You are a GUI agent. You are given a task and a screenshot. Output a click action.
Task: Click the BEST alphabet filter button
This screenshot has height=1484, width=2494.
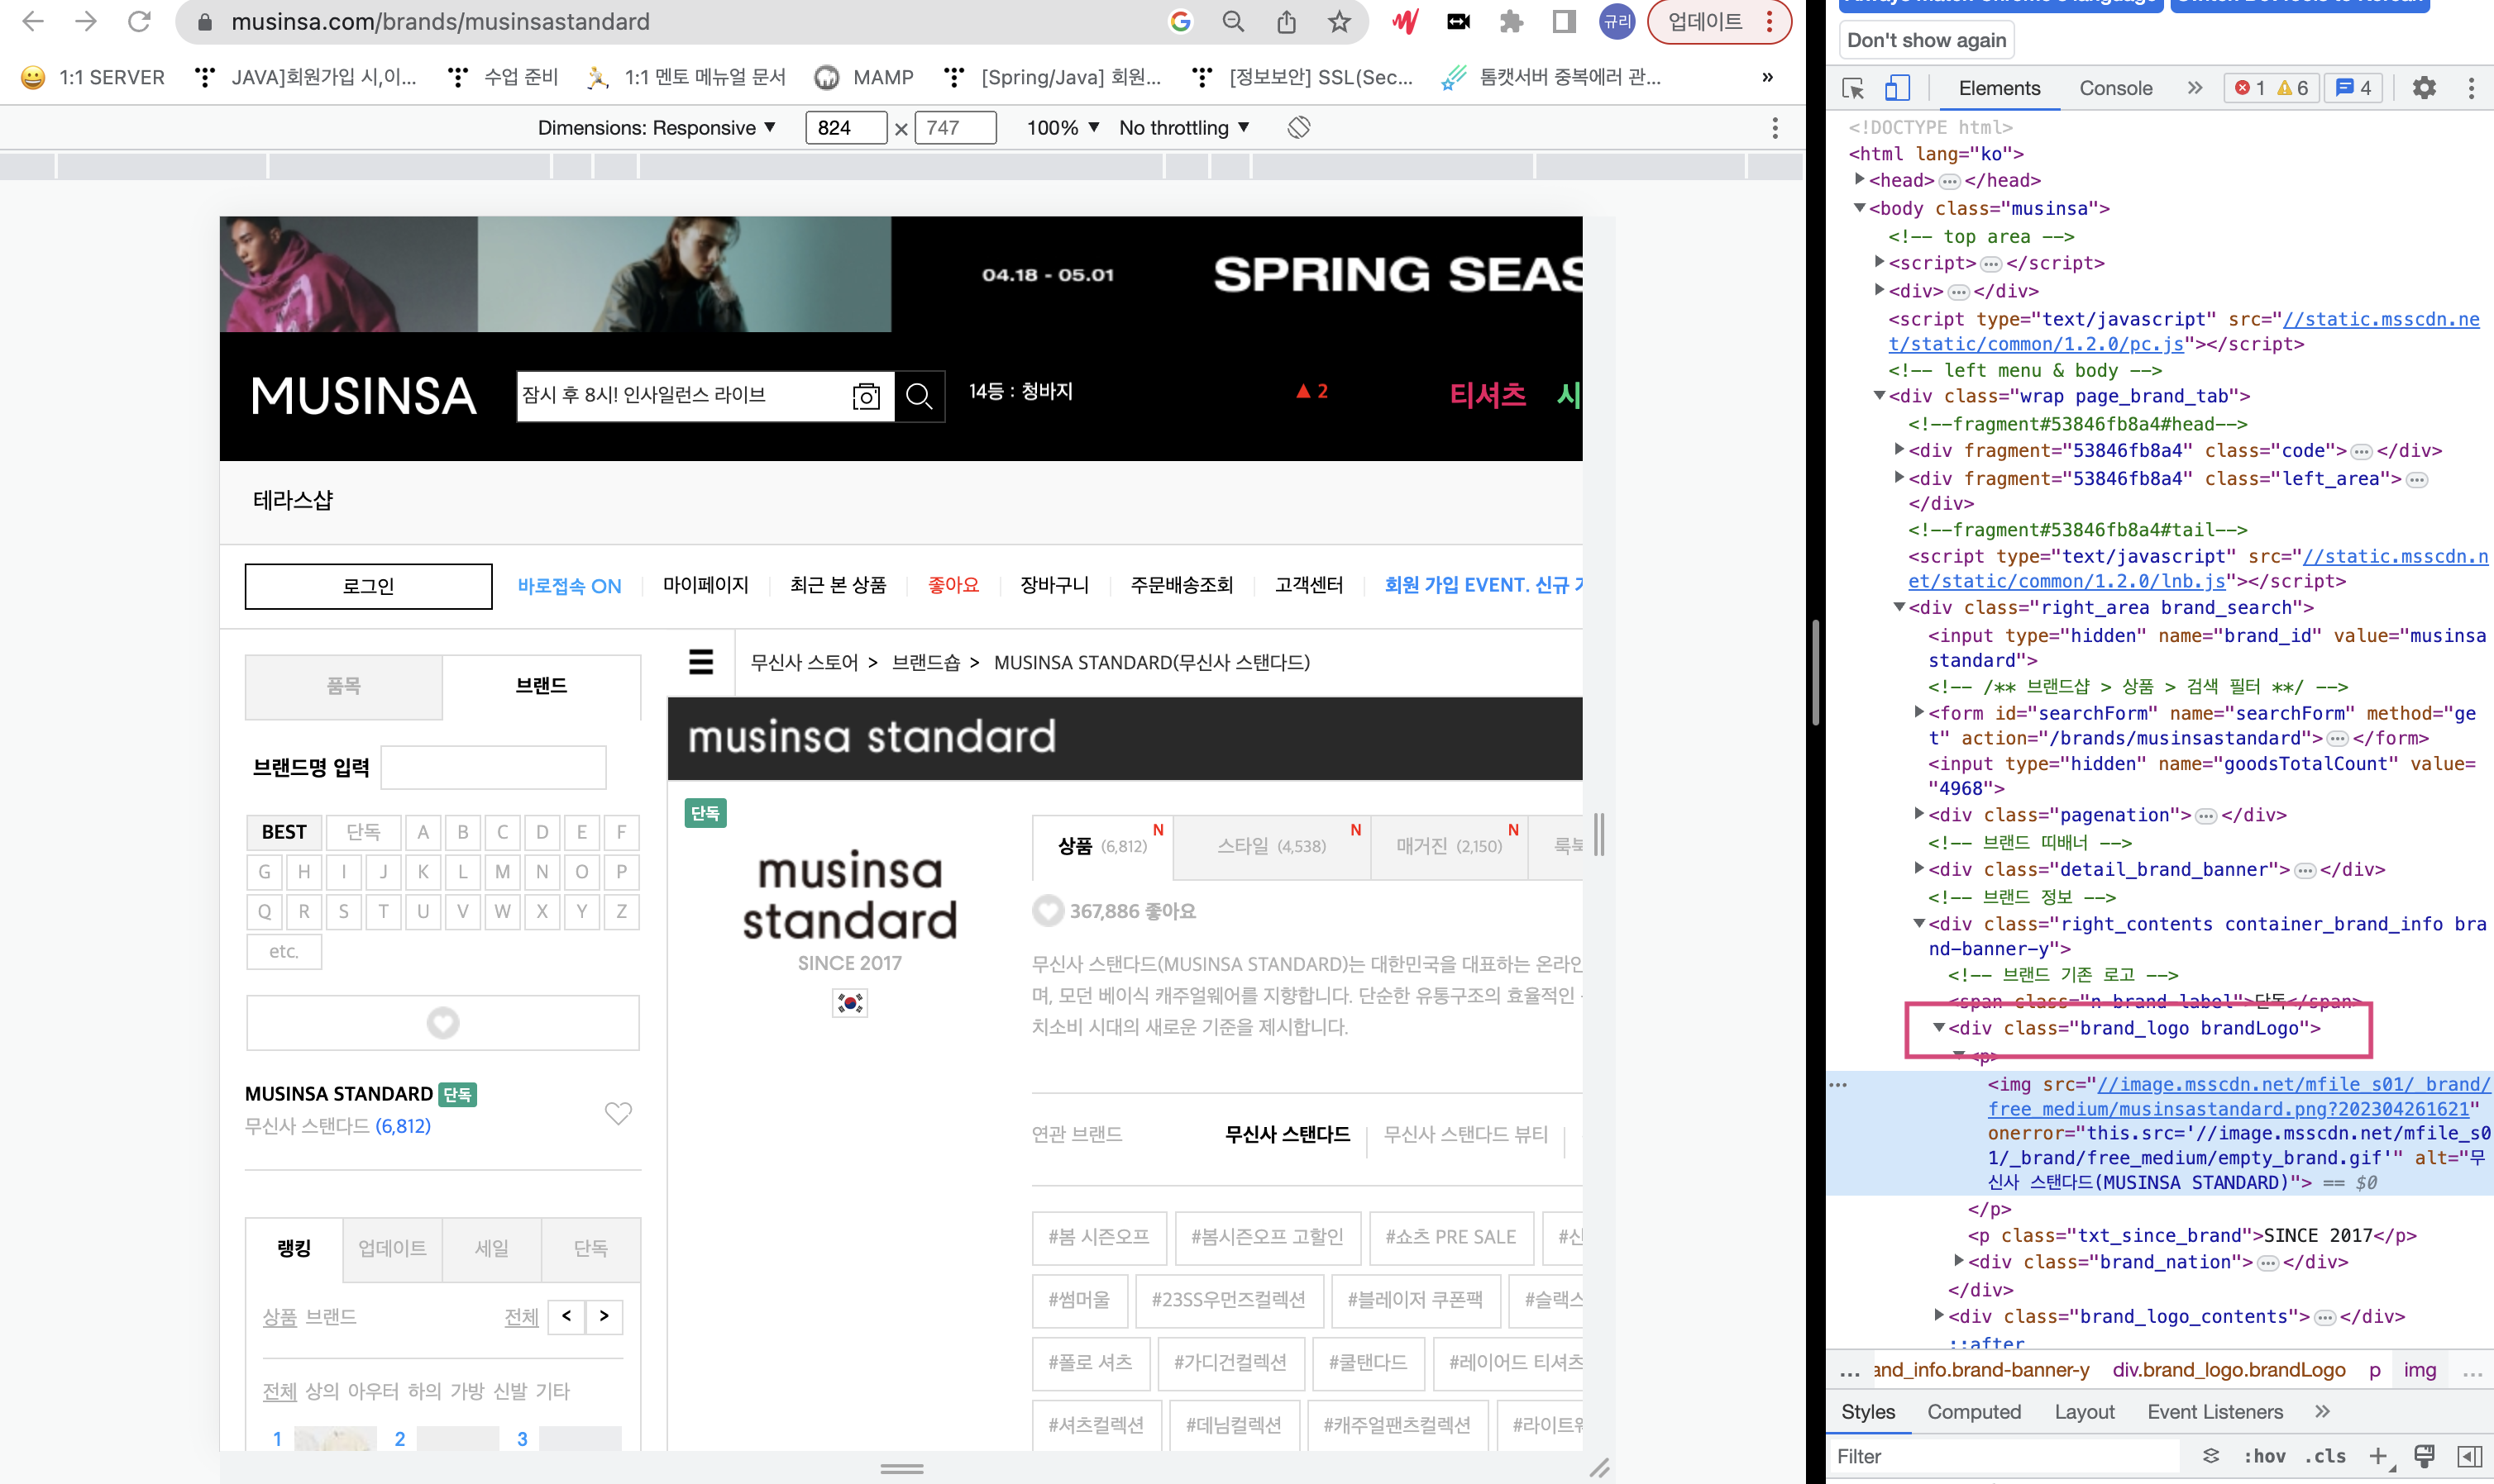tap(284, 832)
